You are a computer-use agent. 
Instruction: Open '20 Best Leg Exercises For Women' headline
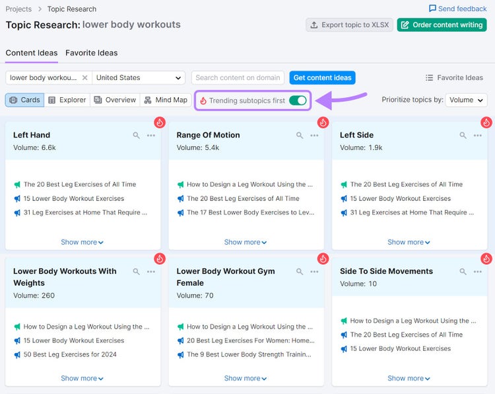pos(251,340)
